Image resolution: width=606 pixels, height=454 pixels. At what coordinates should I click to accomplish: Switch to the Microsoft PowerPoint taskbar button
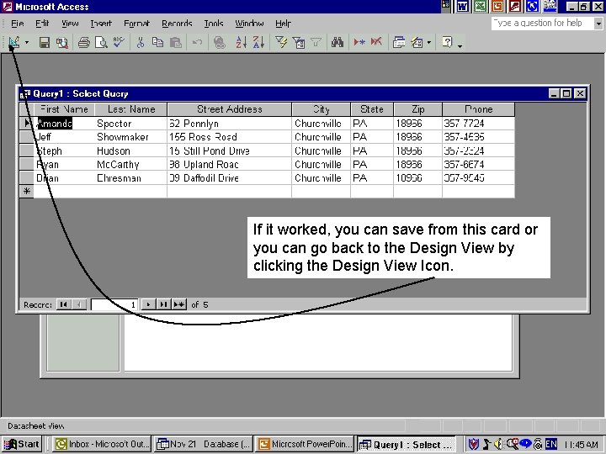(305, 445)
